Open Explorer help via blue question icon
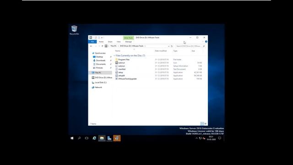The width and height of the screenshot is (293, 165). pos(206,42)
